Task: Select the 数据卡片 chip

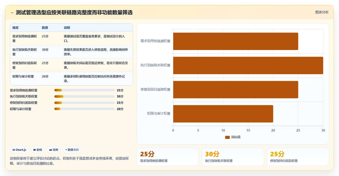Action: [x=72, y=150]
